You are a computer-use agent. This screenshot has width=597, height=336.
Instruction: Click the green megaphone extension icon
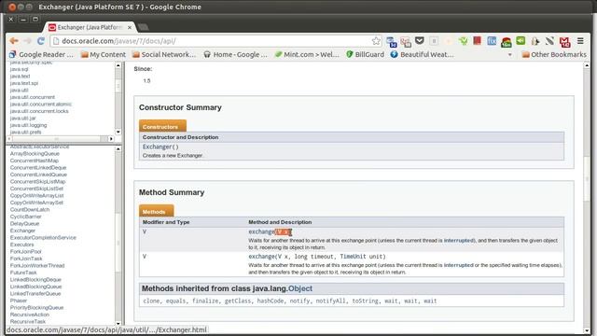(521, 41)
